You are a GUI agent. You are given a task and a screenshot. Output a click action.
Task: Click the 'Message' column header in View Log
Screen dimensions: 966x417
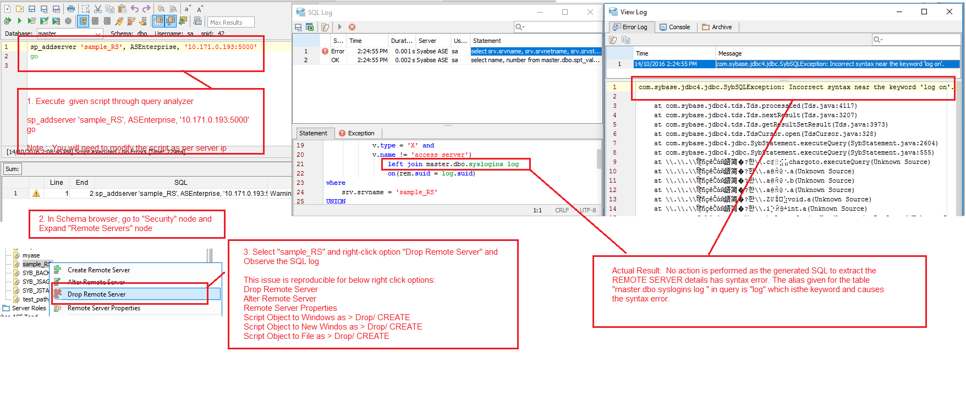click(838, 53)
